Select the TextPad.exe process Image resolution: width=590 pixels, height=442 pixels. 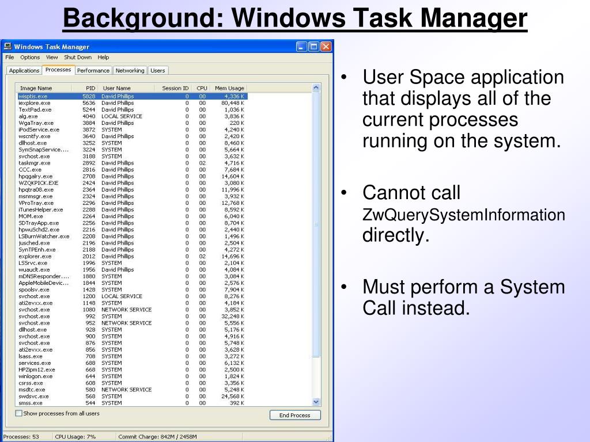[x=133, y=110]
